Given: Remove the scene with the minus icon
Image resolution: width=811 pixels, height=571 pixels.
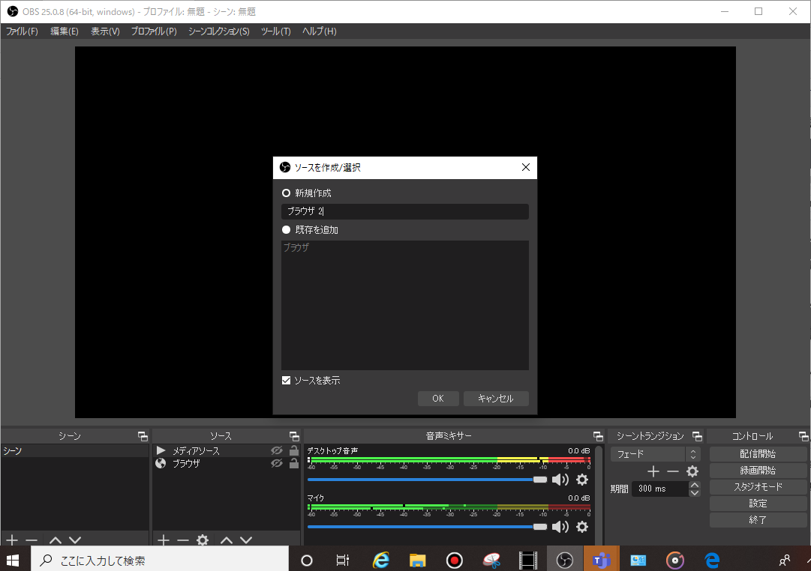Looking at the screenshot, I should [x=32, y=540].
